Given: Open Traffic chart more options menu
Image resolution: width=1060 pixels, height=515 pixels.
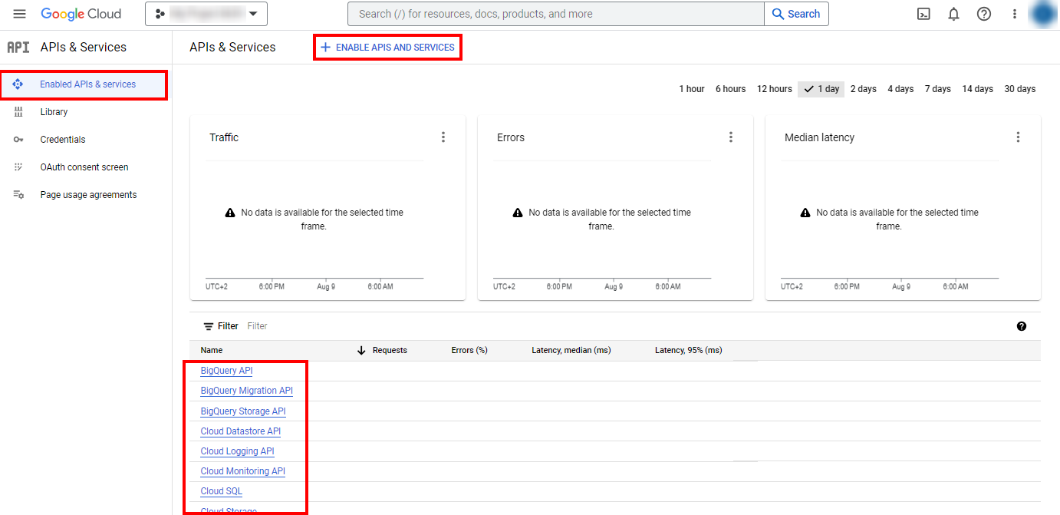Looking at the screenshot, I should pyautogui.click(x=443, y=137).
